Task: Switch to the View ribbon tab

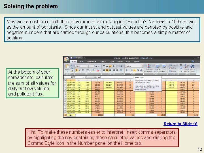Action: (x=128, y=61)
